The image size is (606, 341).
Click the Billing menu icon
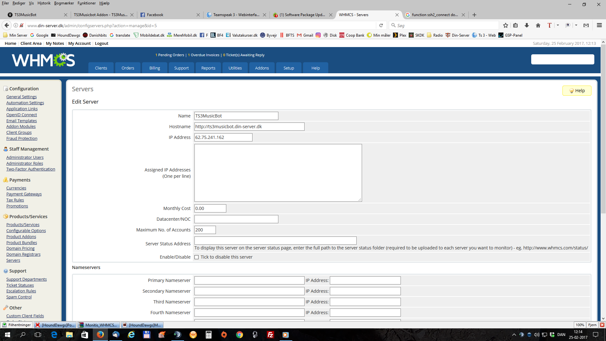coord(154,68)
